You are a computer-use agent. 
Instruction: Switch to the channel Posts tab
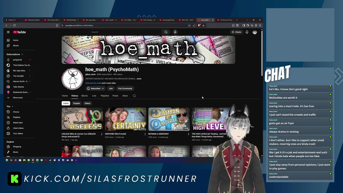[x=115, y=96]
